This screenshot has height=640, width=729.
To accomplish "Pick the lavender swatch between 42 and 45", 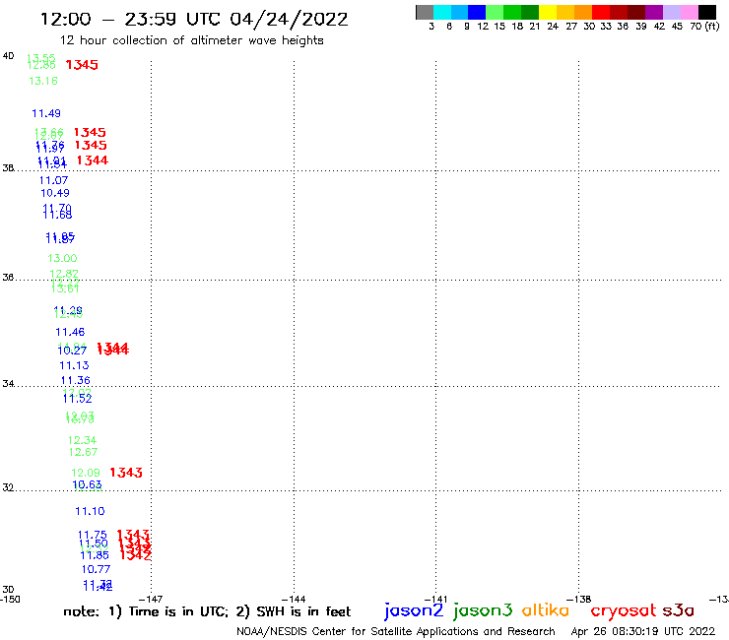I will 672,12.
